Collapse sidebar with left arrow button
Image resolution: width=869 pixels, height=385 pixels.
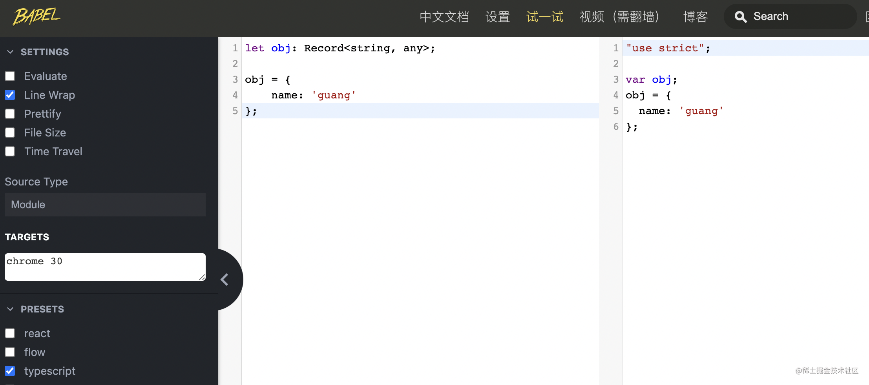click(x=225, y=280)
